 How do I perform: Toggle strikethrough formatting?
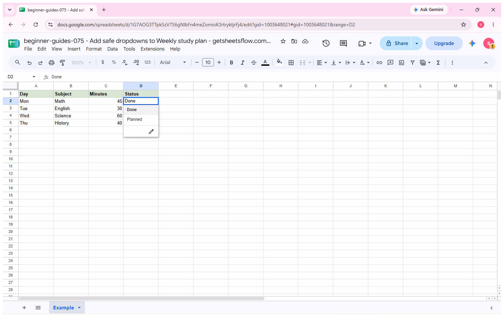point(254,63)
